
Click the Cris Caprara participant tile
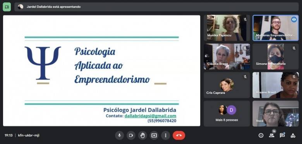coord(227,85)
